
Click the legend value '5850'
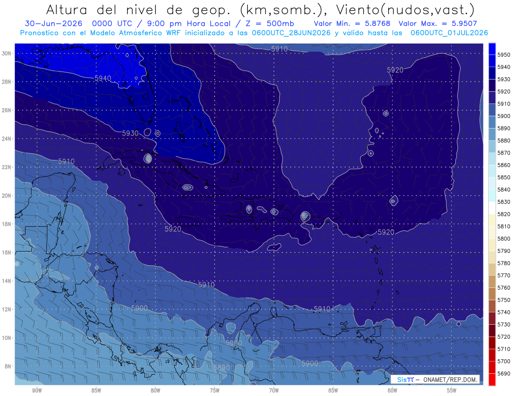pyautogui.click(x=504, y=177)
